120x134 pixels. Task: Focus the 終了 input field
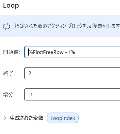pyautogui.click(x=72, y=73)
